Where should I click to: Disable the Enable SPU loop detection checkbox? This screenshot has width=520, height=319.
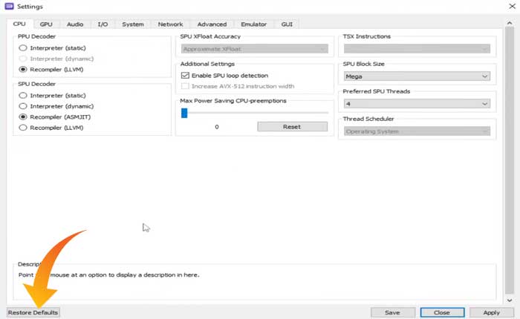click(x=186, y=76)
